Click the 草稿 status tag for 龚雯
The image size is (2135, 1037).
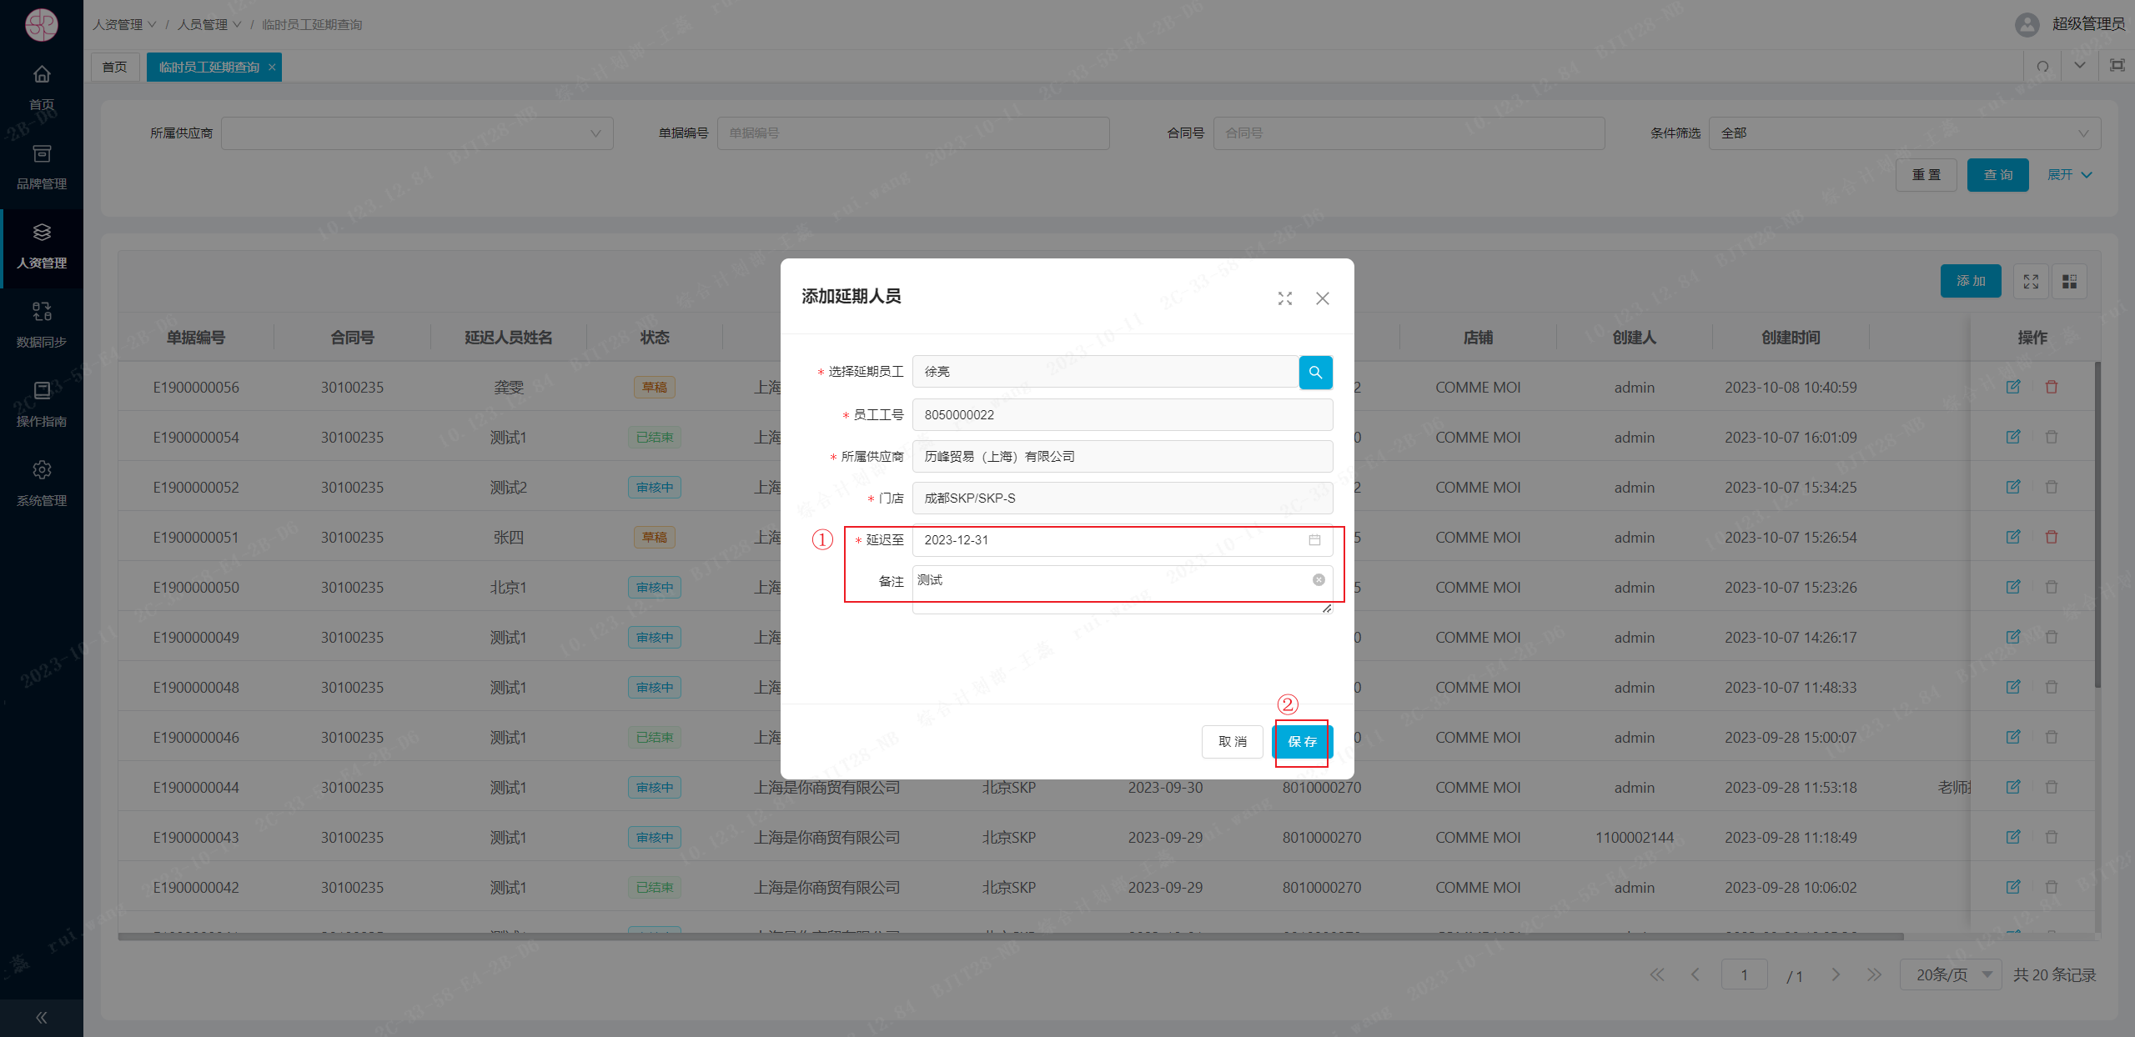(655, 388)
